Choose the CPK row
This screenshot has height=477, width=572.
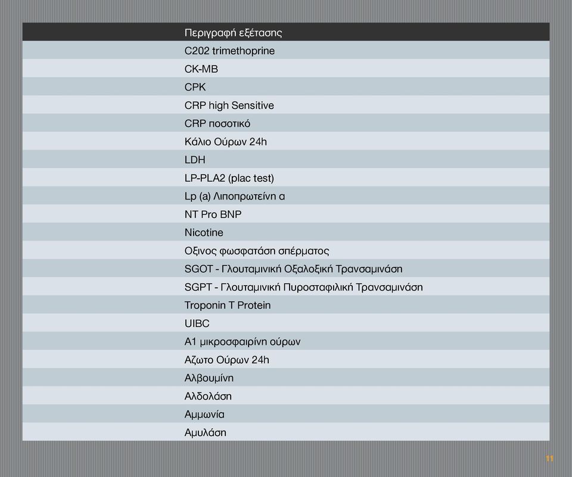pos(286,86)
